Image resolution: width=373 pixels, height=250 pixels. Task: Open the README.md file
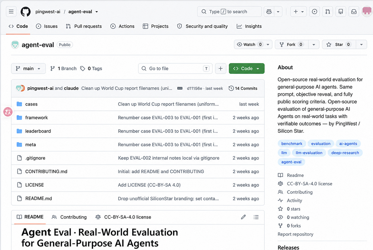(x=39, y=199)
